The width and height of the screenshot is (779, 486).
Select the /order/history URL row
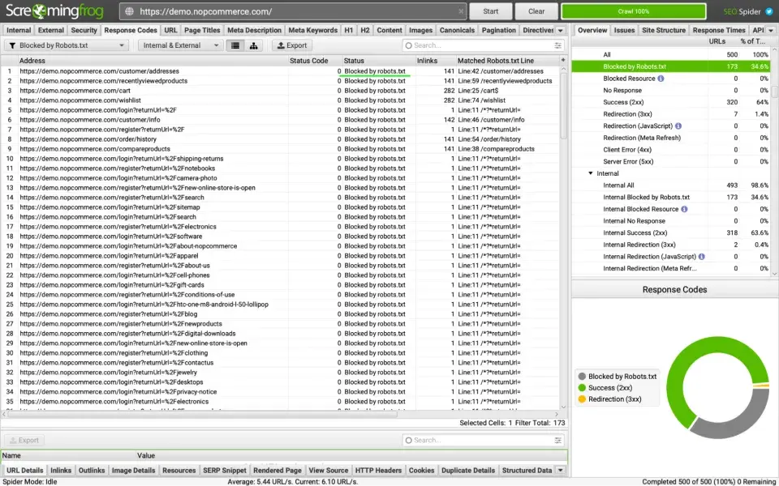[280, 139]
